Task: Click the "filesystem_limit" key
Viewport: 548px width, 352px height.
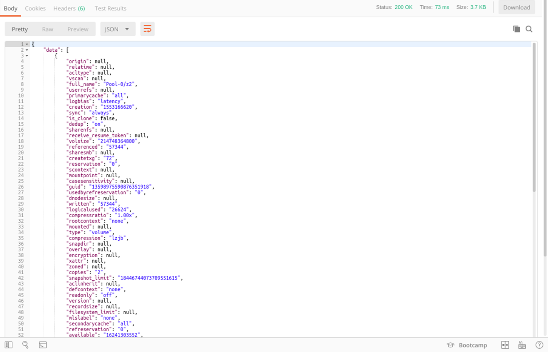Action: tap(92, 312)
